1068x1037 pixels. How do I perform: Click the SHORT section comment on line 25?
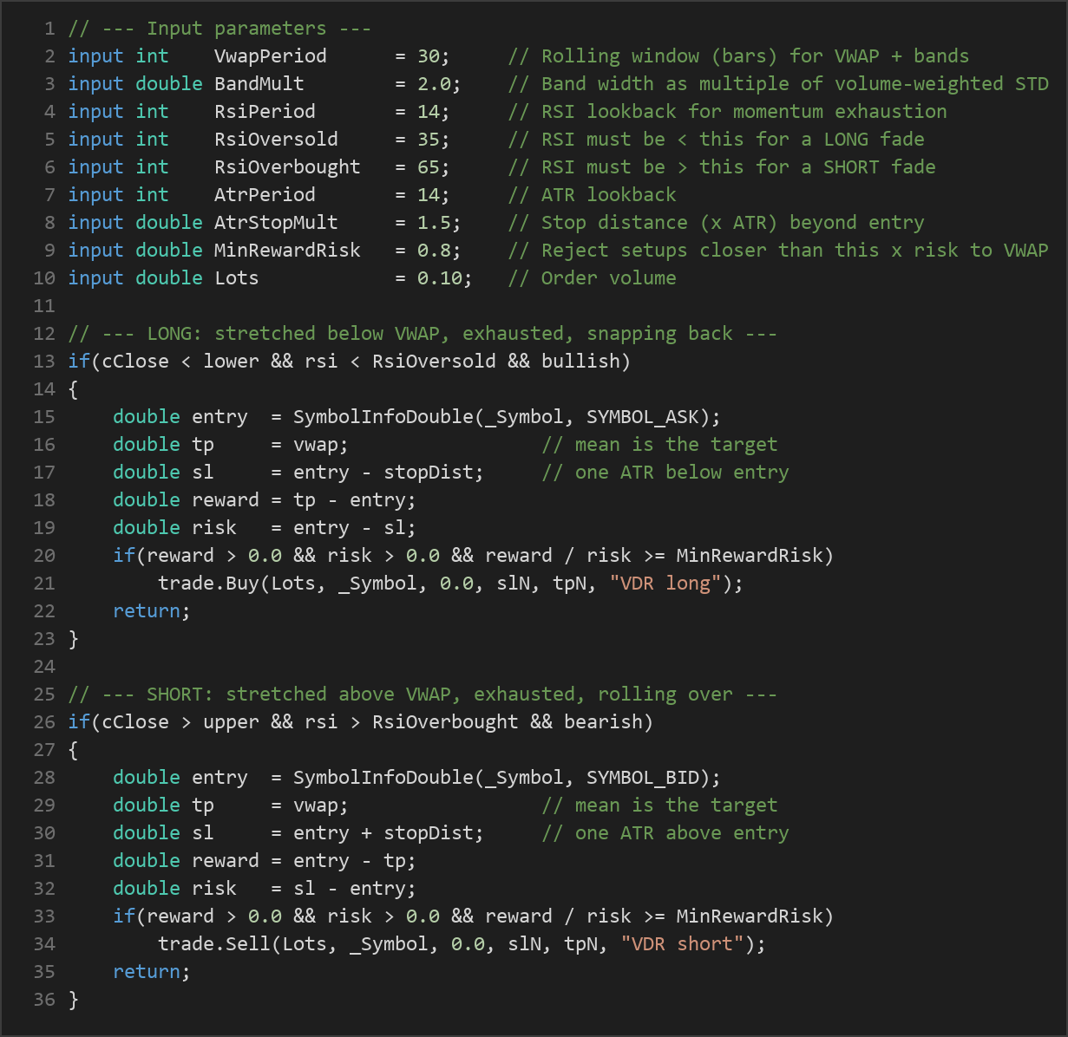[x=423, y=695]
